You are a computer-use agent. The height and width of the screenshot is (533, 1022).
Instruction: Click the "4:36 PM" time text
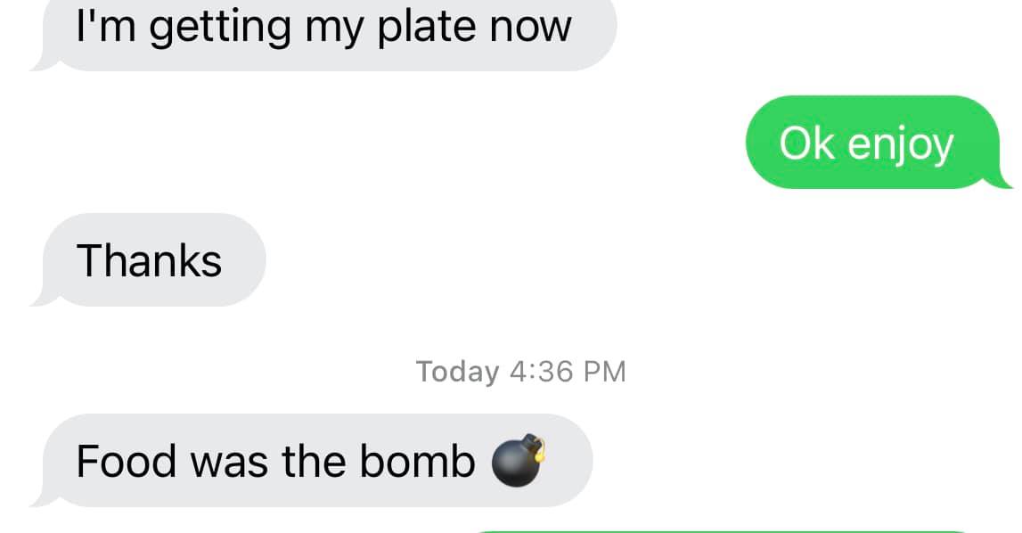click(x=568, y=372)
